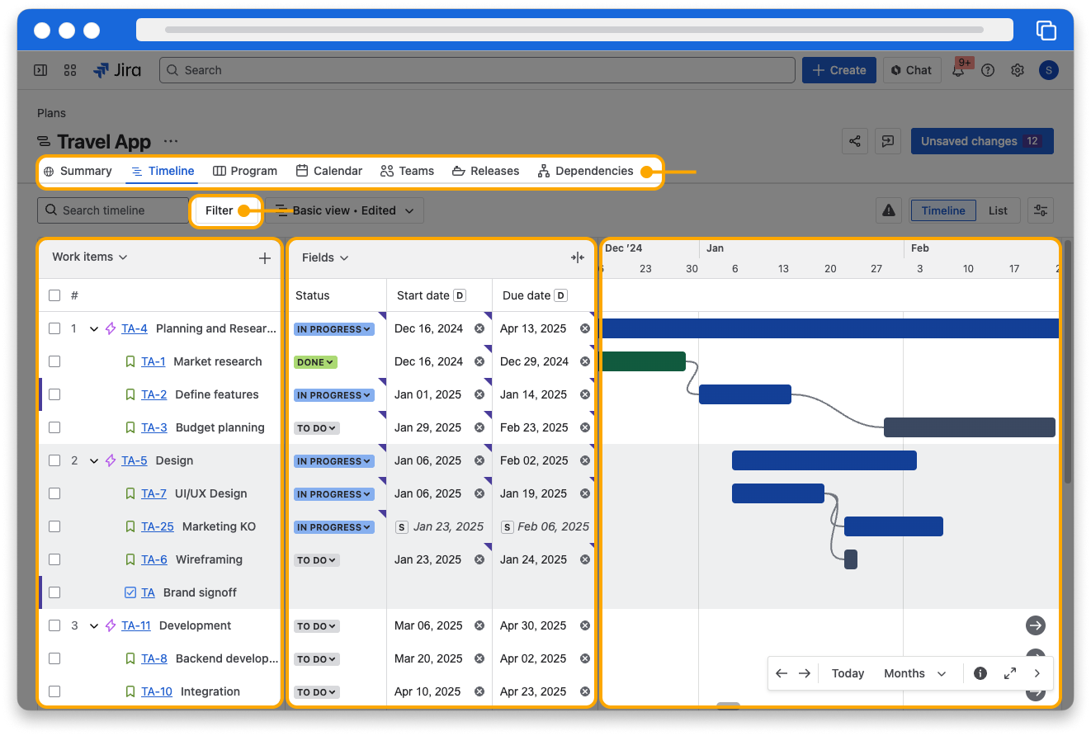Screen dimensions: 1091x736
Task: Clear the start date for TA-6
Action: (479, 559)
